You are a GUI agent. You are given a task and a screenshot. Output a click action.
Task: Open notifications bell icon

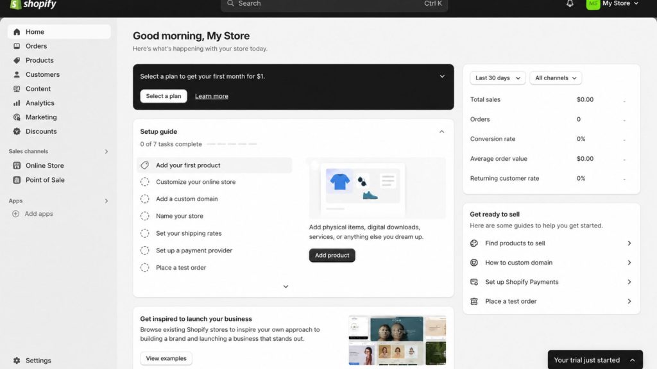click(x=570, y=4)
